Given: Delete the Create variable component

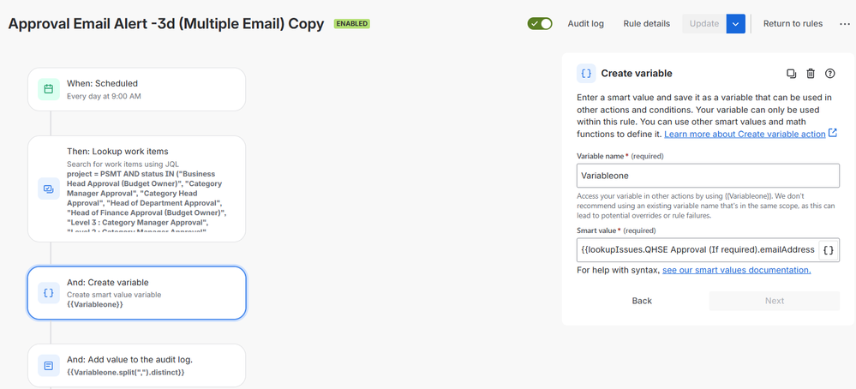Looking at the screenshot, I should 811,74.
